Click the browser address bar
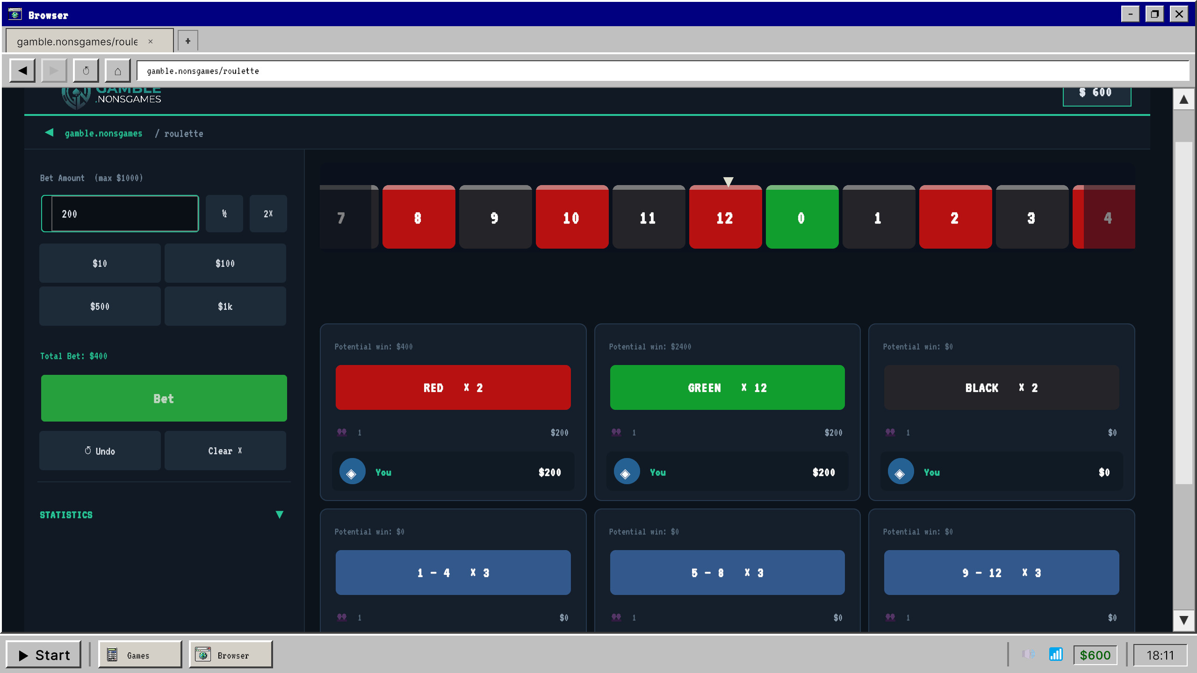Image resolution: width=1197 pixels, height=673 pixels. [663, 71]
